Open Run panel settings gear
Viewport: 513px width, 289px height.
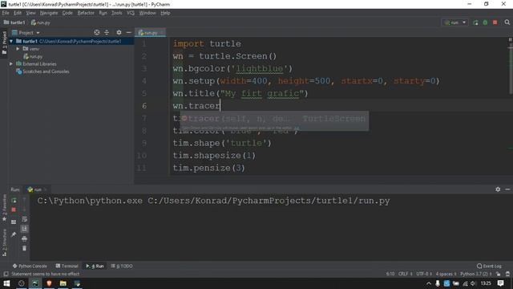pyautogui.click(x=498, y=189)
